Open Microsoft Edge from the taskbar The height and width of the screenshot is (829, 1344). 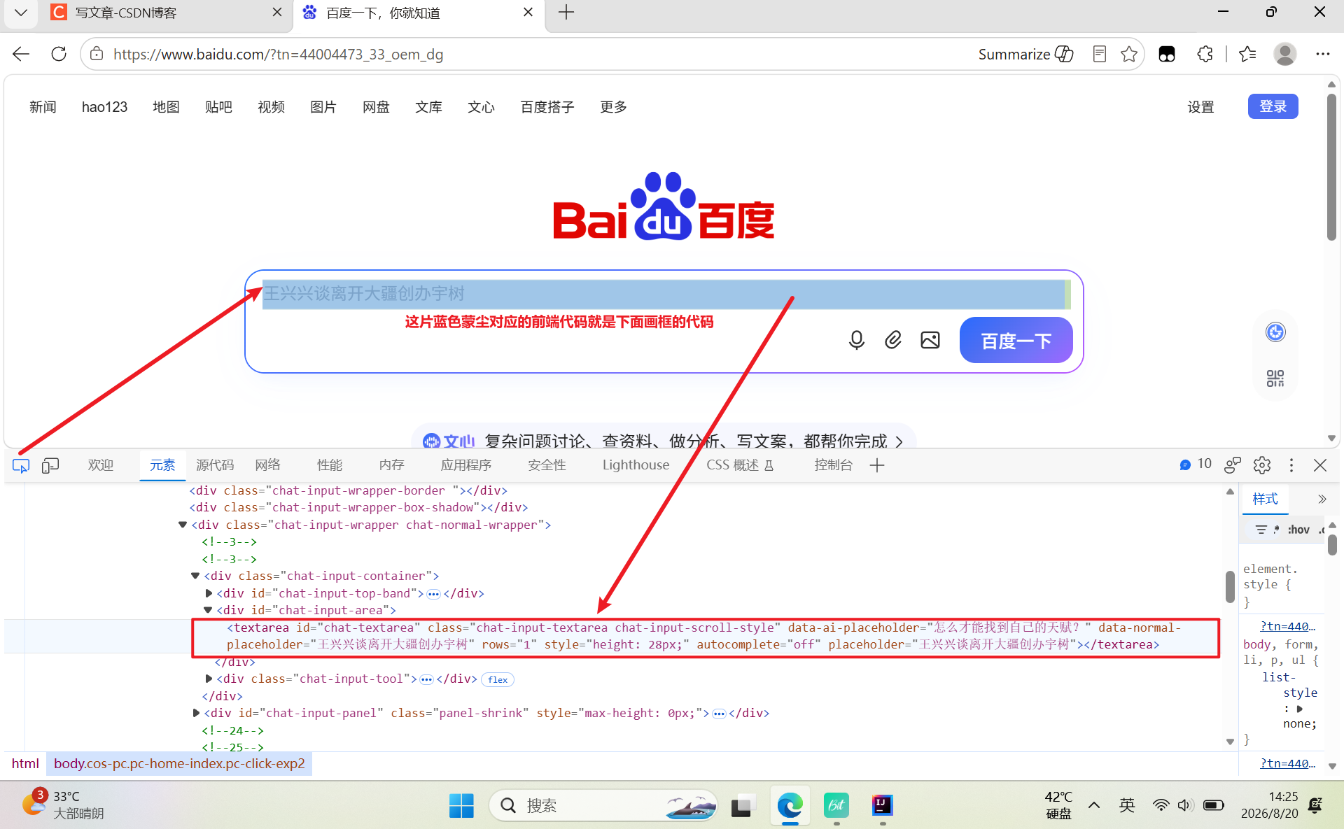[x=790, y=805]
